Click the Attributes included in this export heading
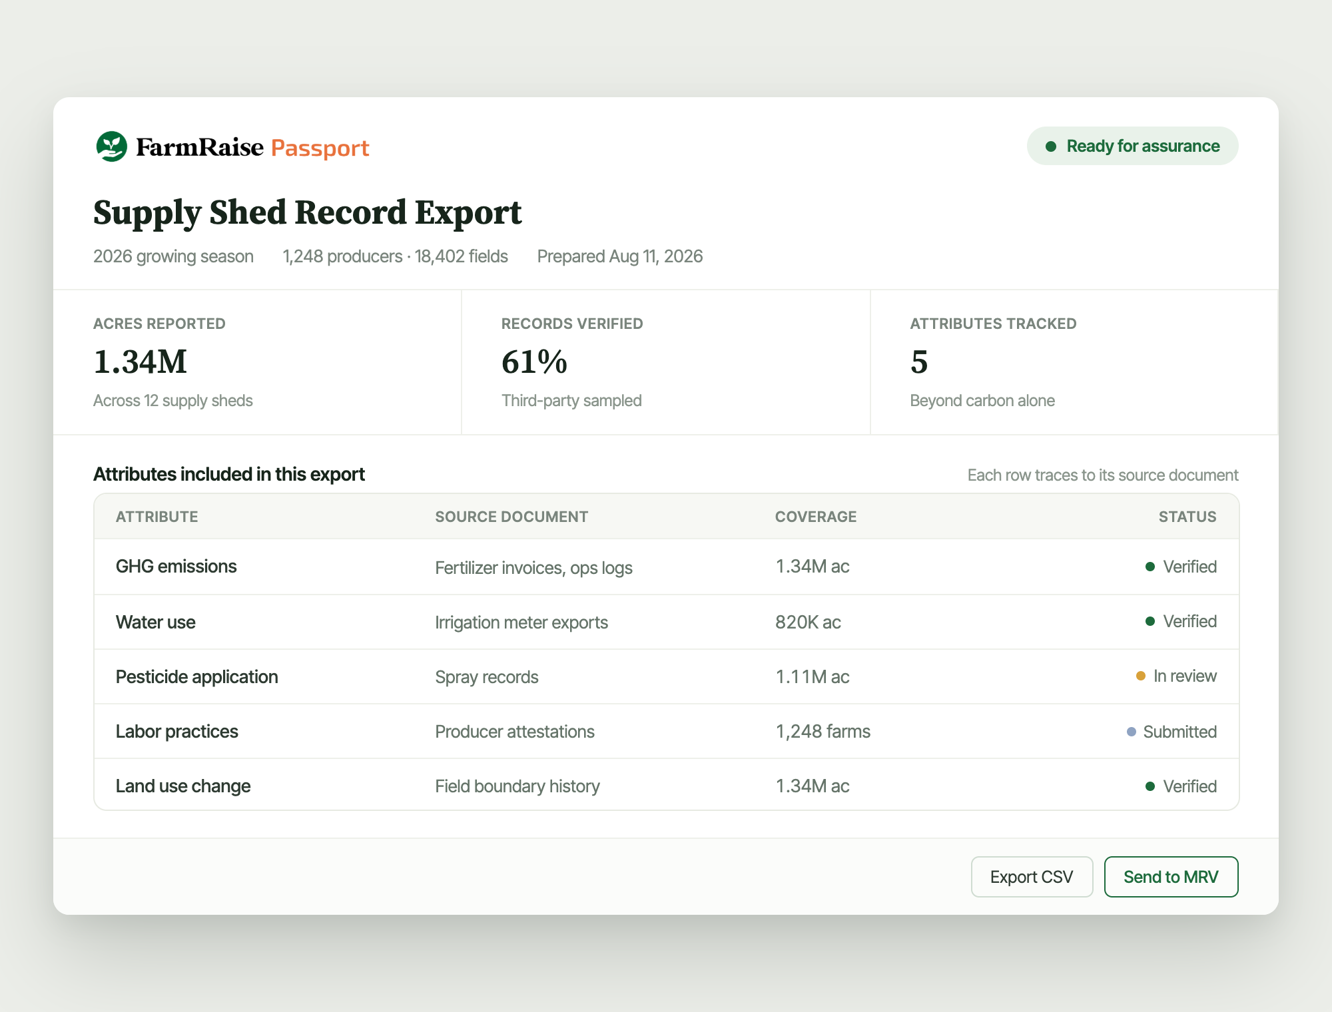The image size is (1332, 1012). (229, 474)
